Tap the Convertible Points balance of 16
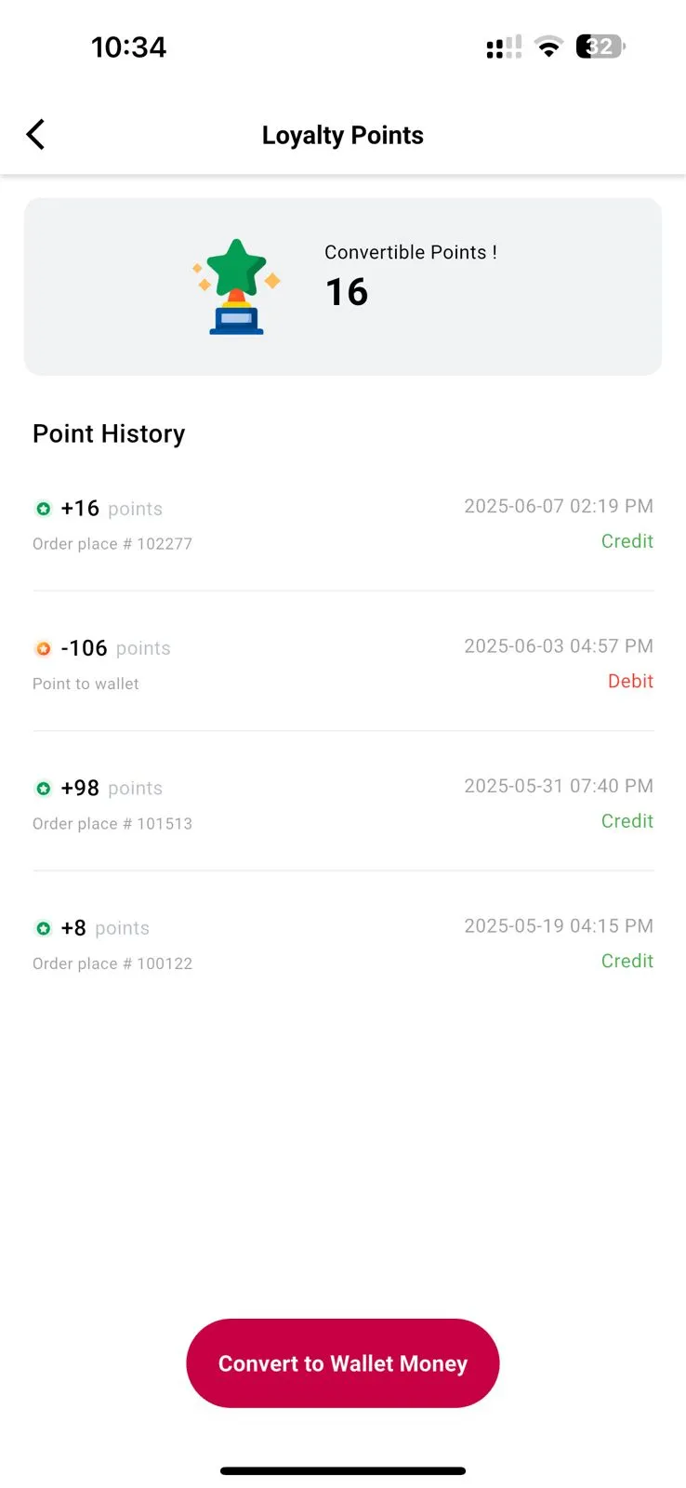This screenshot has width=686, height=1488. pyautogui.click(x=347, y=292)
